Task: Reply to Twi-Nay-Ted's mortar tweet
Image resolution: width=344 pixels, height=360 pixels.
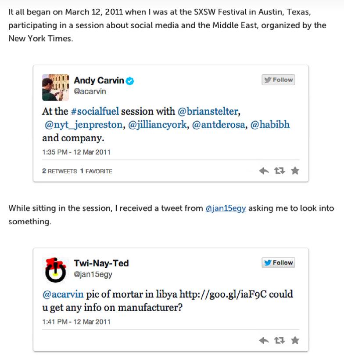Action: click(264, 340)
